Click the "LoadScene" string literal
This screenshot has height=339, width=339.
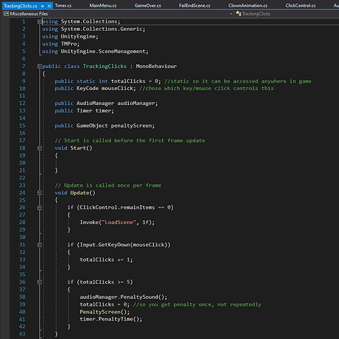coord(119,223)
